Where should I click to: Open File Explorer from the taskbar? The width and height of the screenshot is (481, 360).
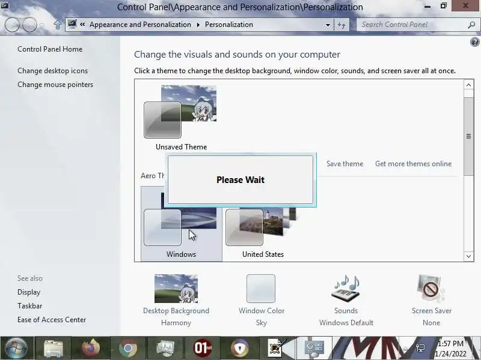54,349
